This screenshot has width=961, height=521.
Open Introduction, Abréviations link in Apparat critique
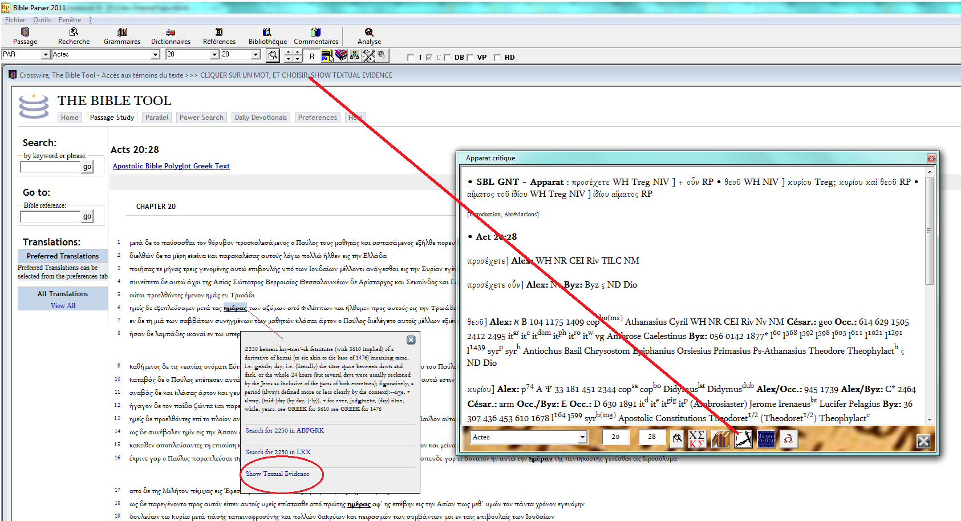pos(502,215)
